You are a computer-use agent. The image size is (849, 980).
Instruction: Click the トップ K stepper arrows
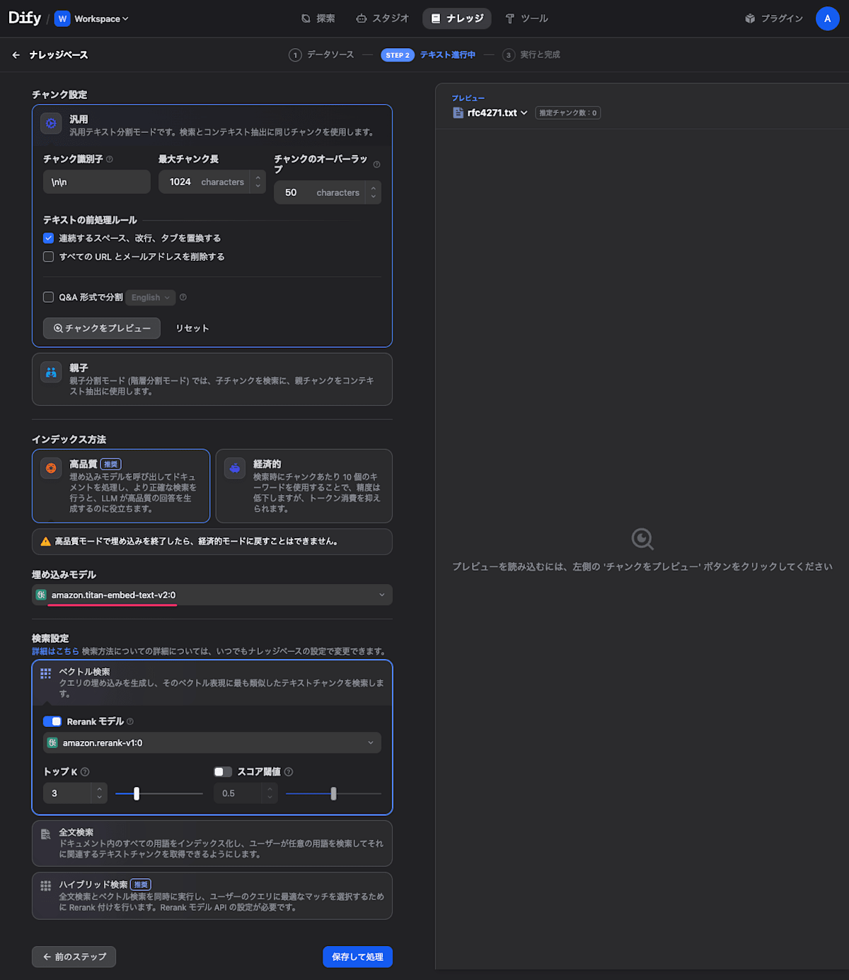[100, 793]
